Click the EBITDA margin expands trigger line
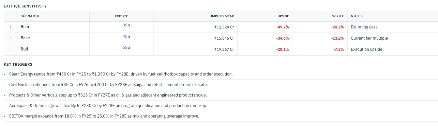The height and width of the screenshot is (127, 438). (x=104, y=116)
